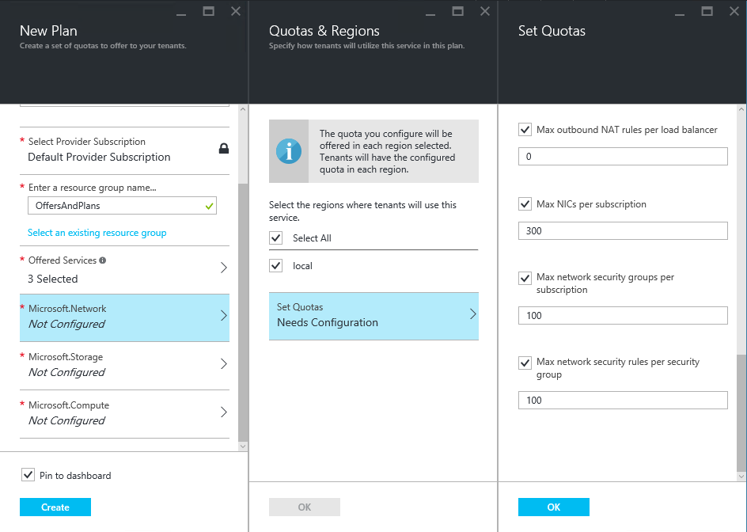Toggle the local region checkbox

click(x=276, y=265)
